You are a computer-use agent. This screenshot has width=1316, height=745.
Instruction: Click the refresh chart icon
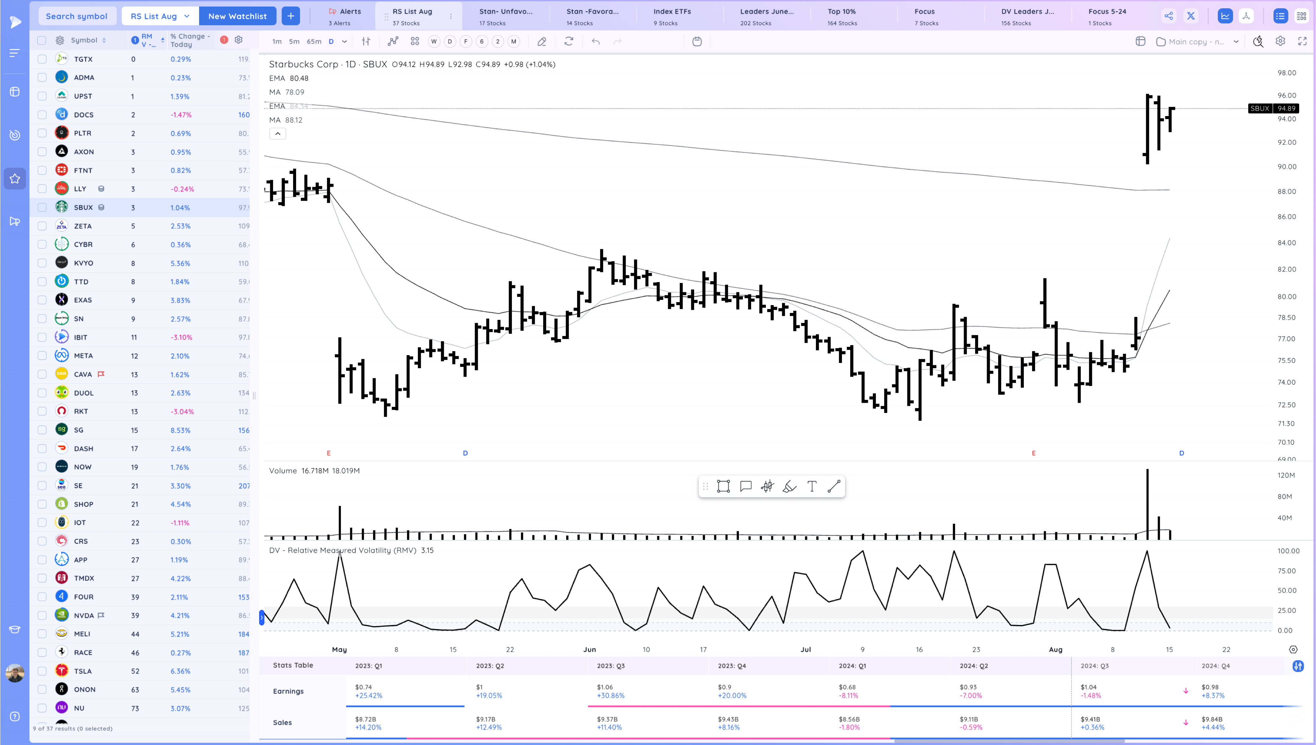point(568,41)
